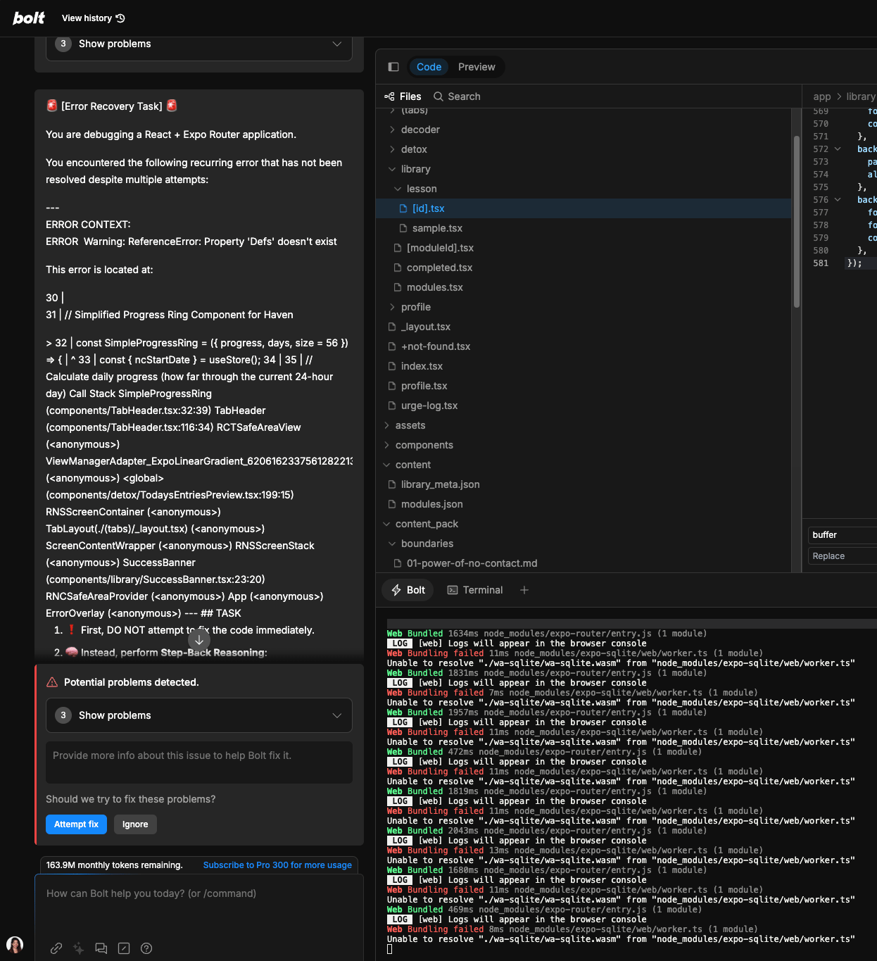Click the Provide more info text field
This screenshot has height=961, width=877.
click(x=199, y=762)
